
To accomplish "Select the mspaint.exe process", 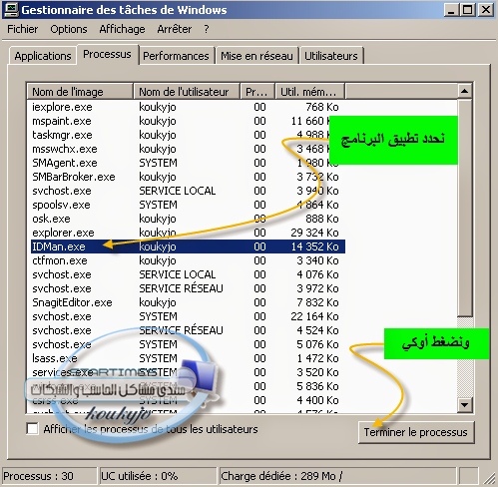I will pyautogui.click(x=62, y=121).
